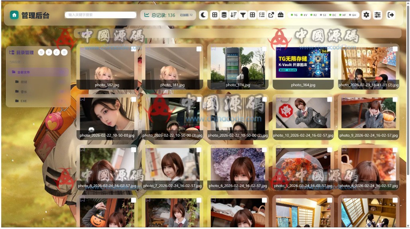This screenshot has height=229, width=410.
Task: Bookmark the photo_364.jpg card
Action: point(279,48)
